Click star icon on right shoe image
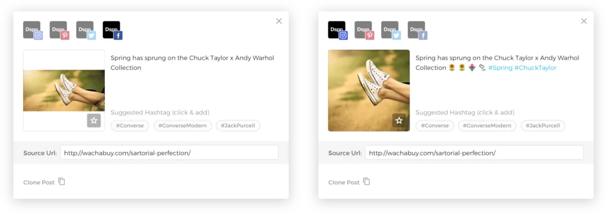The width and height of the screenshot is (607, 214). click(x=399, y=120)
